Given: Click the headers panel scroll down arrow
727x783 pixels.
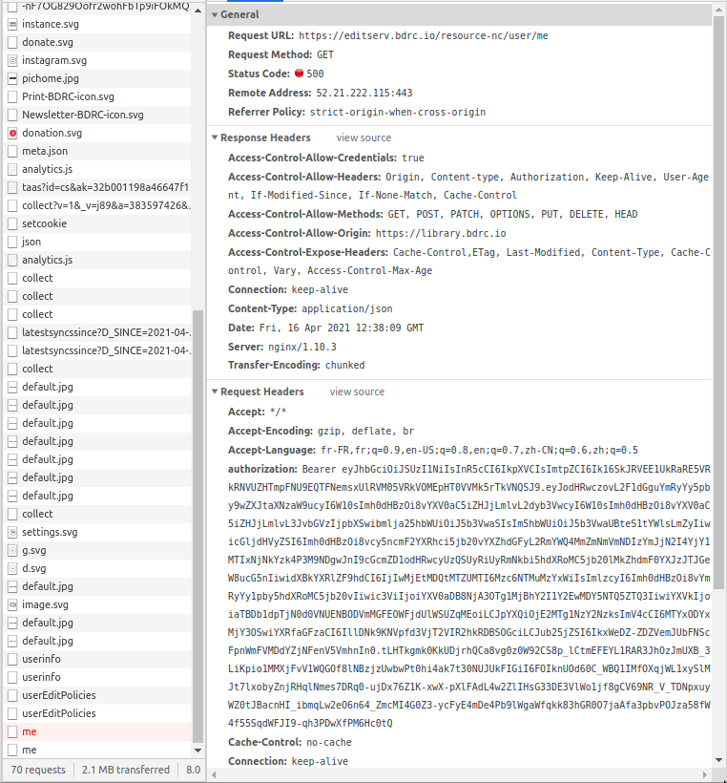Looking at the screenshot, I should pyautogui.click(x=718, y=760).
